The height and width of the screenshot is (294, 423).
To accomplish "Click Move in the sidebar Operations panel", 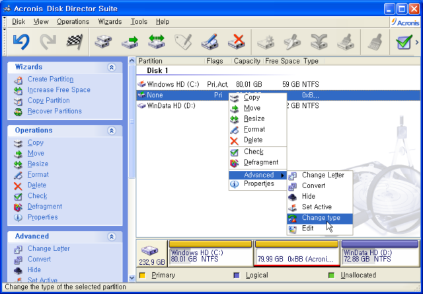I will [36, 153].
